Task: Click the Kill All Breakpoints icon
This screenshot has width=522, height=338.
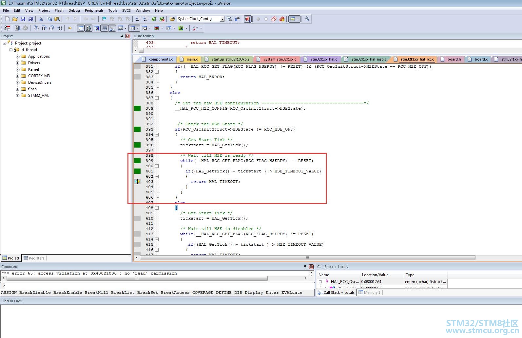Action: coord(282,19)
